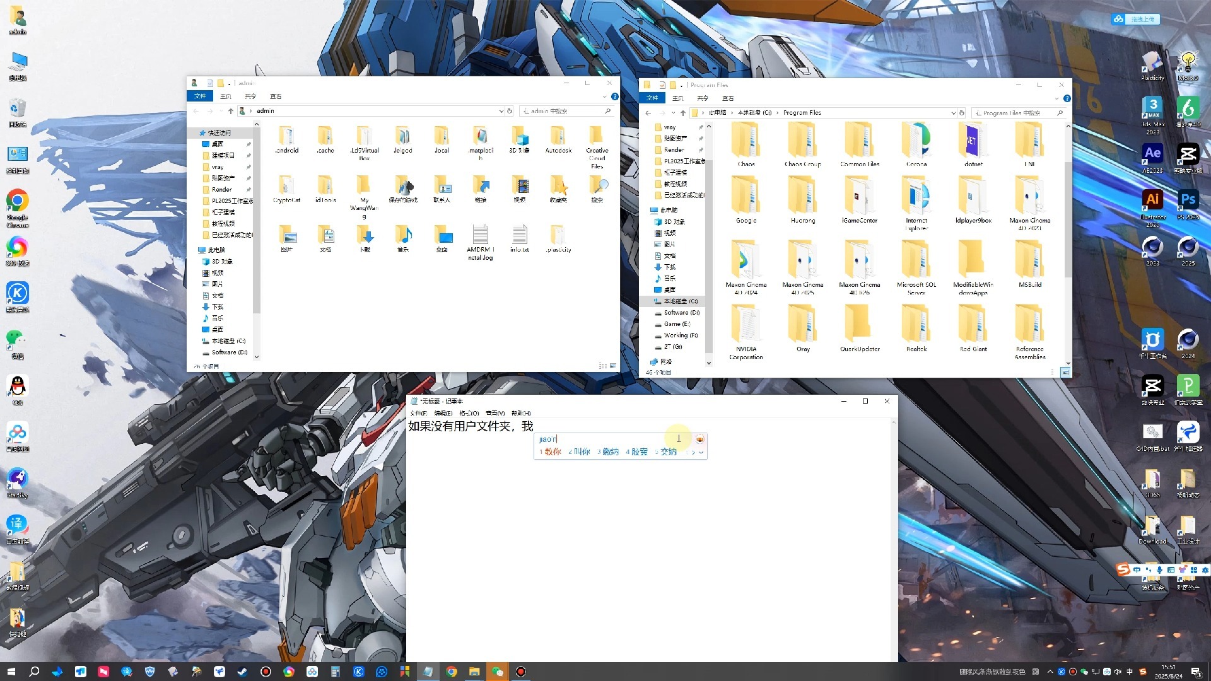This screenshot has width=1211, height=681.
Task: Select the QuarkUpdater folder
Action: click(x=860, y=328)
